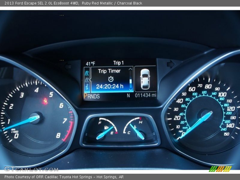Click Ruby Red Metallic / Charcoal Black text

[x=112, y=3]
